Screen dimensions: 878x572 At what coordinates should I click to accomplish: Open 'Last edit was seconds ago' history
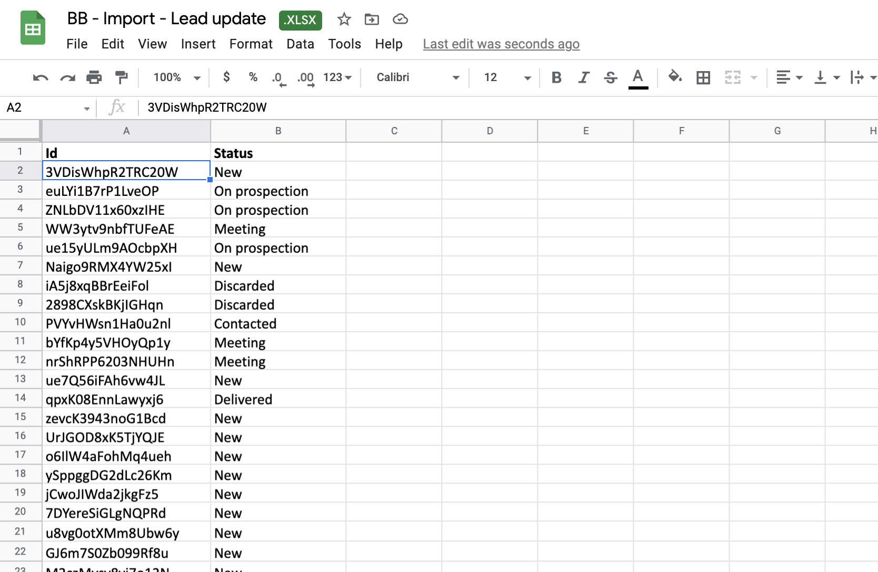[501, 44]
